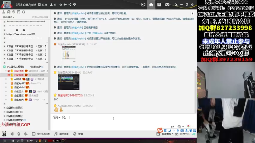Toggle red check icon beside 白鲨阿肯
This screenshot has width=255, height=143.
9,75
